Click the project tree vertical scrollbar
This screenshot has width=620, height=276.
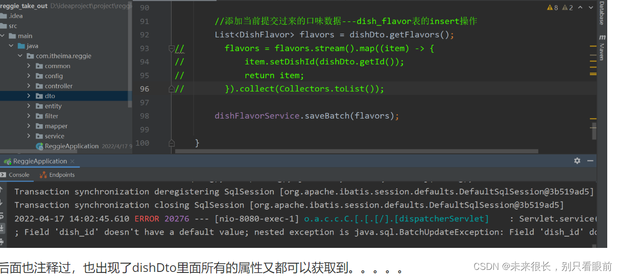tap(129, 53)
